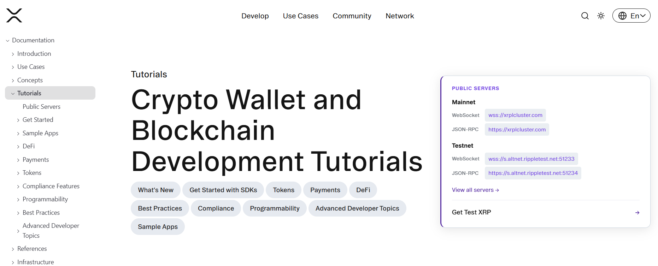Expand the Concepts chevron in sidebar
658x266 pixels.
click(x=13, y=81)
